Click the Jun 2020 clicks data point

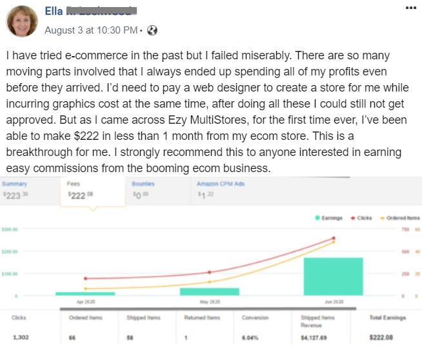coord(333,238)
